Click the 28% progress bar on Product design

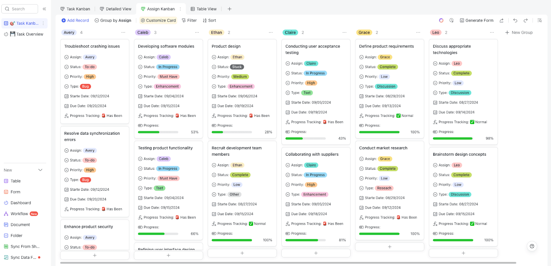click(232, 132)
